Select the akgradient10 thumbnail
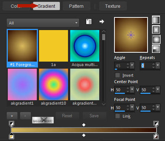 [54, 85]
